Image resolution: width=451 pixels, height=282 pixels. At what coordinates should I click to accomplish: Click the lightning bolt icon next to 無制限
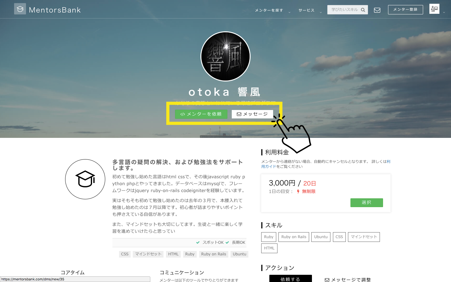(298, 191)
